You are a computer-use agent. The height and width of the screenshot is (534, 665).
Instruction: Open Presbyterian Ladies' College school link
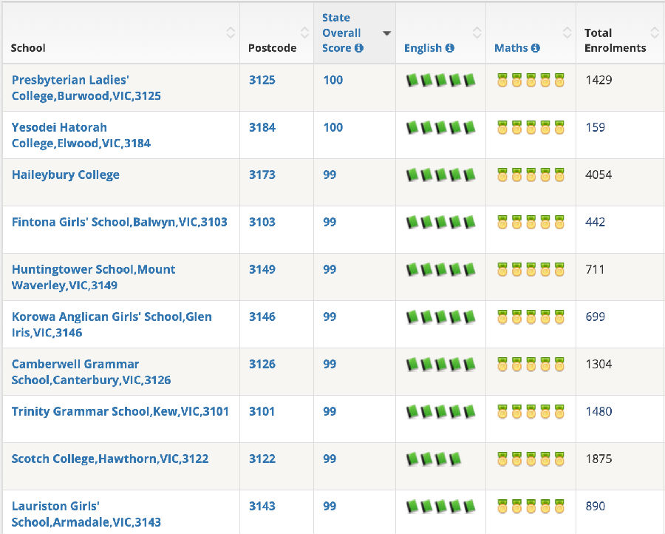(x=86, y=88)
